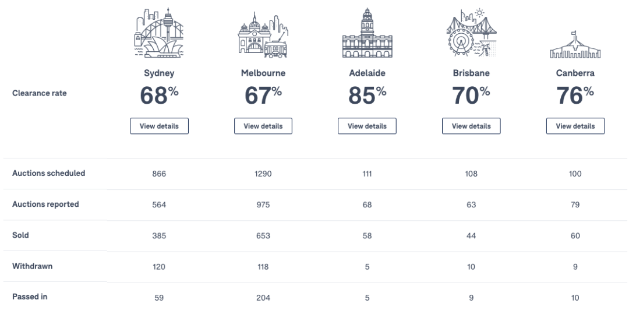Click Canberra's 76% clearance rate figure

(x=575, y=96)
